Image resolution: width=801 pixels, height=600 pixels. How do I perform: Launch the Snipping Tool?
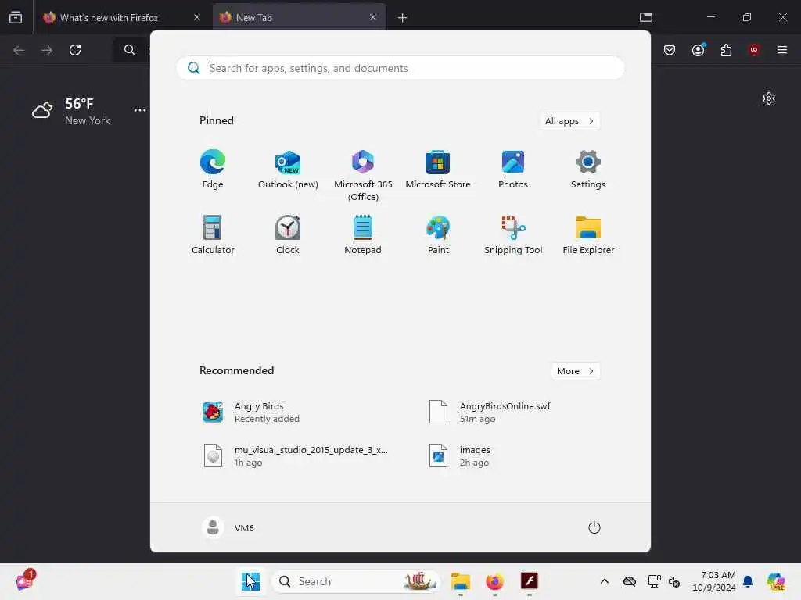point(513,235)
